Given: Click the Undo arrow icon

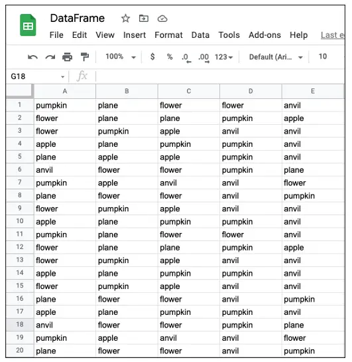Looking at the screenshot, I should tap(32, 57).
